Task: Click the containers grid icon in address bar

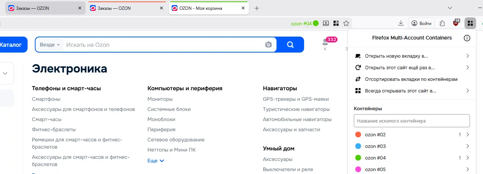Action: (336, 23)
